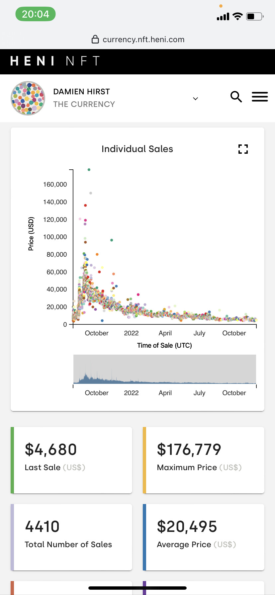Tap the lock icon beside the URL

point(95,39)
